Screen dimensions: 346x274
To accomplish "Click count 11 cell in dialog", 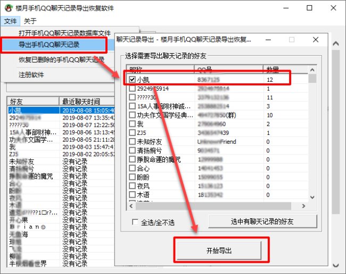I will tap(270, 98).
